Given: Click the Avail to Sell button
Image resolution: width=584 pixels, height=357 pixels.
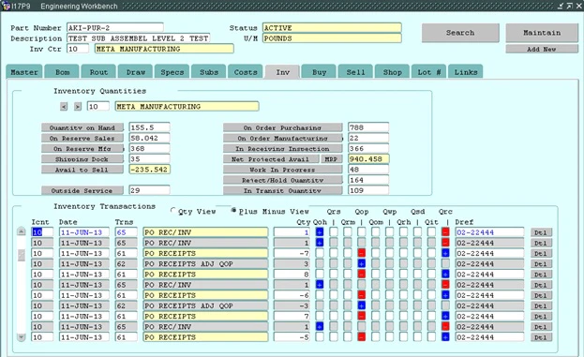Looking at the screenshot, I should coord(82,170).
